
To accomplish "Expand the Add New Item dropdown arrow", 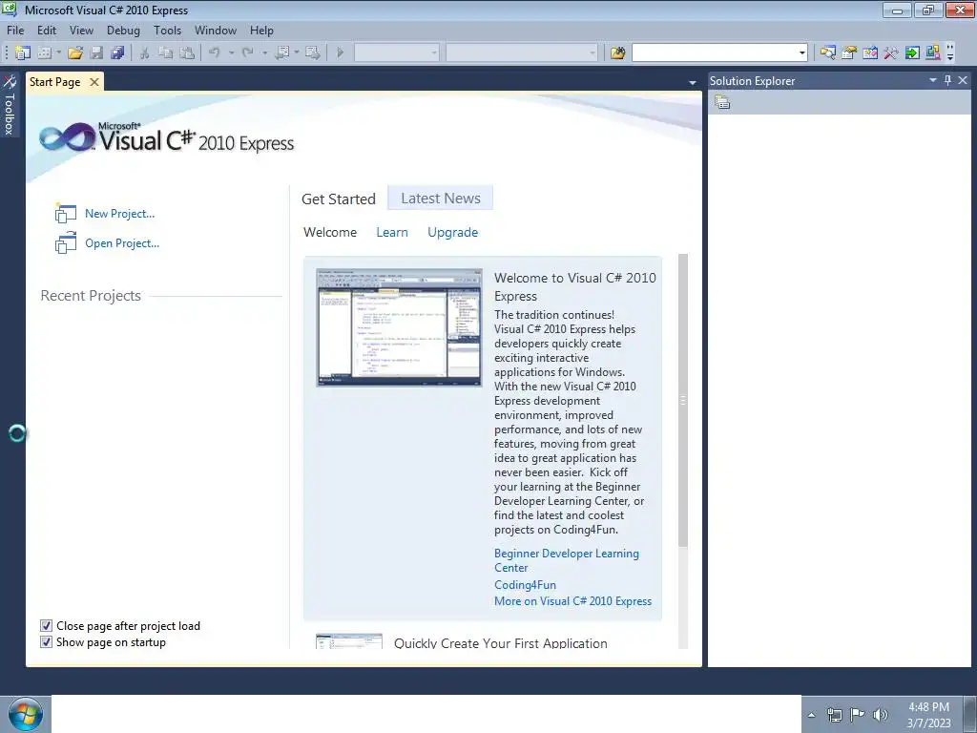I will click(58, 53).
